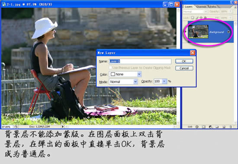Minimize the Layers palette window
This screenshot has width=238, height=164.
coord(232,2)
